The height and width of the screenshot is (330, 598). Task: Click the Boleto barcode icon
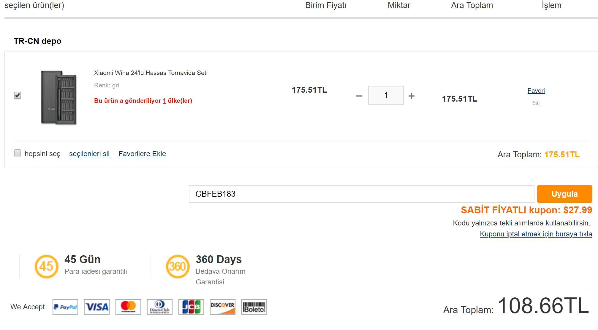254,307
